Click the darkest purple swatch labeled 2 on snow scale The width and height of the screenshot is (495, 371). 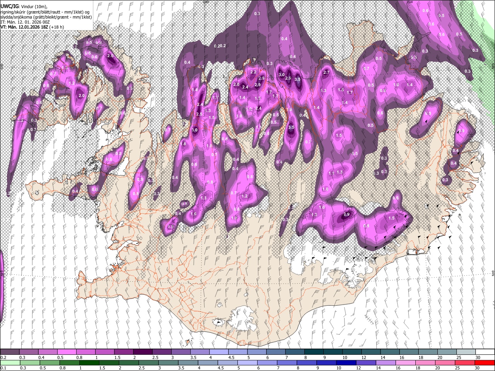tap(142, 352)
